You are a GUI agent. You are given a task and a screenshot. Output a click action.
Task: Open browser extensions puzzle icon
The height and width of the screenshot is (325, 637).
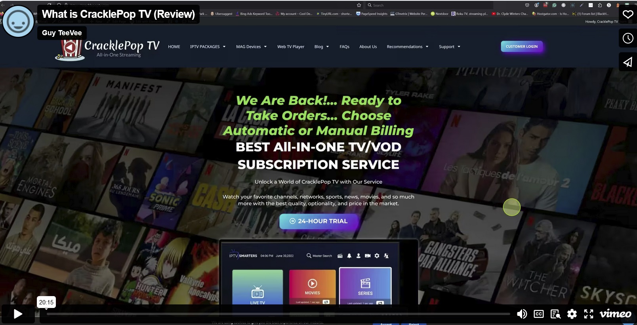pyautogui.click(x=600, y=5)
